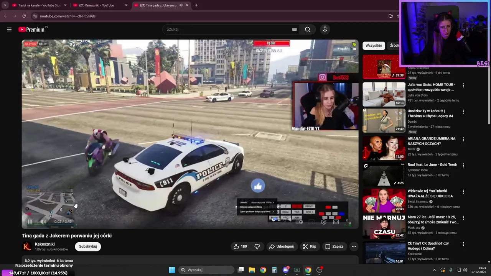
Task: Open File Explorer from the taskbar
Action: (x=252, y=270)
